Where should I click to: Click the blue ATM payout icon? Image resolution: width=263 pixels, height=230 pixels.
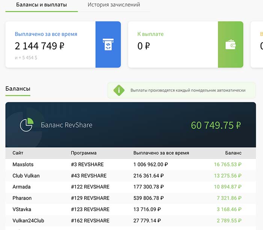(x=108, y=45)
